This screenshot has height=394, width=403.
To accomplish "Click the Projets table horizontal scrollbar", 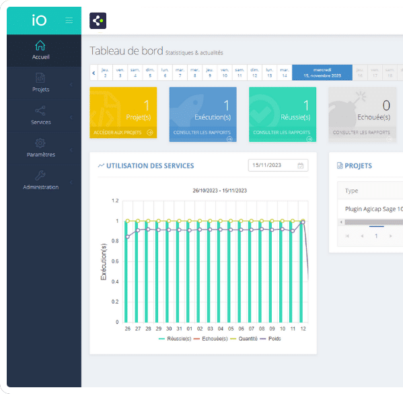I will [373, 222].
